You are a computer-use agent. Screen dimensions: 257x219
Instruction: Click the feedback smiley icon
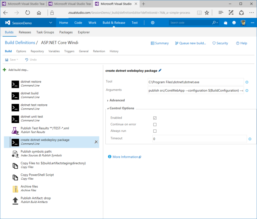234,23
